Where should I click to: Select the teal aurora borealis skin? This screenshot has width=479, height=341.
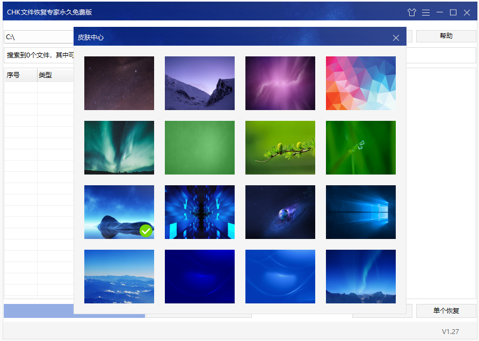pos(119,148)
